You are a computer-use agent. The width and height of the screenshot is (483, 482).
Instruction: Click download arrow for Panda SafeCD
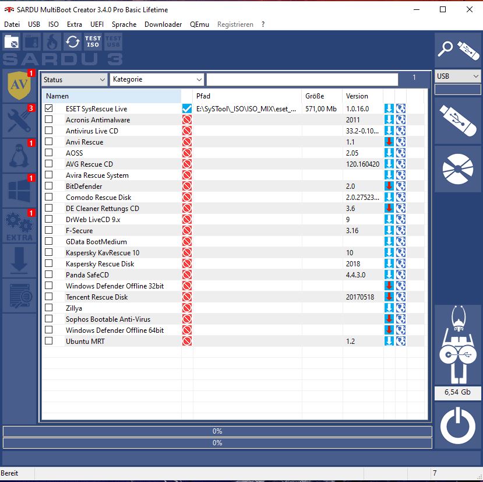(x=389, y=275)
